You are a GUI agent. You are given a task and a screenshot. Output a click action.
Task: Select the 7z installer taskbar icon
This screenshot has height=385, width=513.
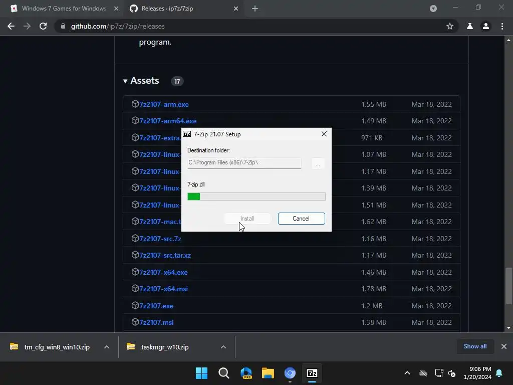312,373
